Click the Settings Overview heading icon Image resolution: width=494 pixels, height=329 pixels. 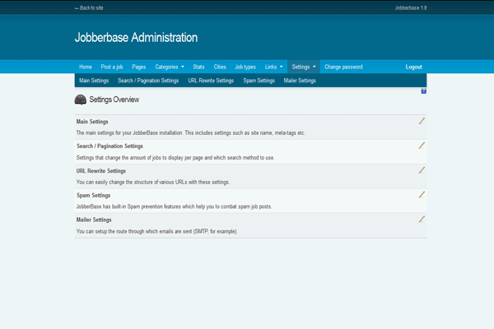81,100
